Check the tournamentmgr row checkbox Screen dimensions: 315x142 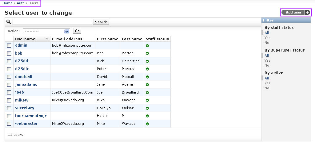coord(9,116)
